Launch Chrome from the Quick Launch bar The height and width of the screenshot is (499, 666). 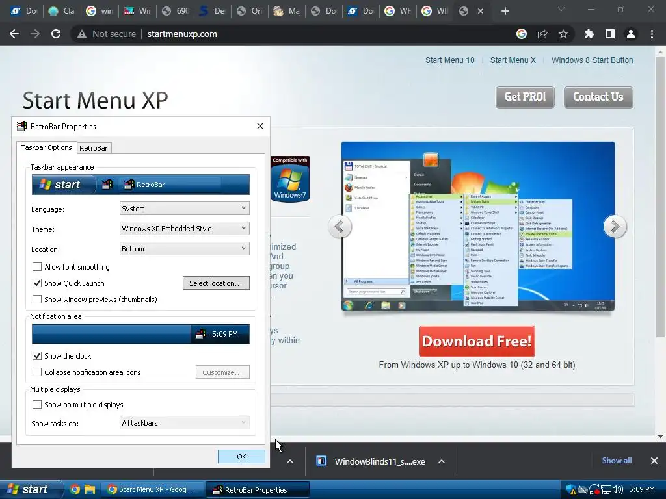click(75, 489)
